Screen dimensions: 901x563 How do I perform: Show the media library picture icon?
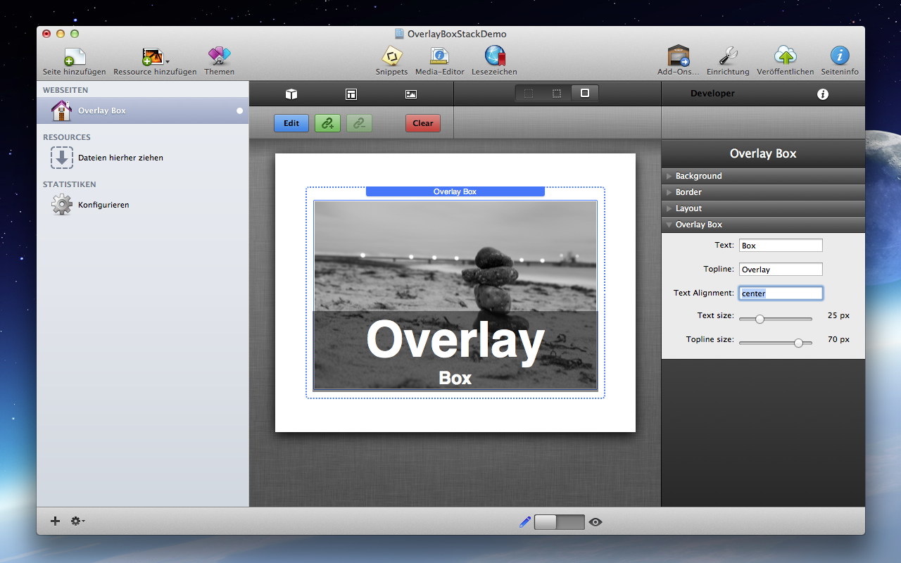tap(411, 94)
